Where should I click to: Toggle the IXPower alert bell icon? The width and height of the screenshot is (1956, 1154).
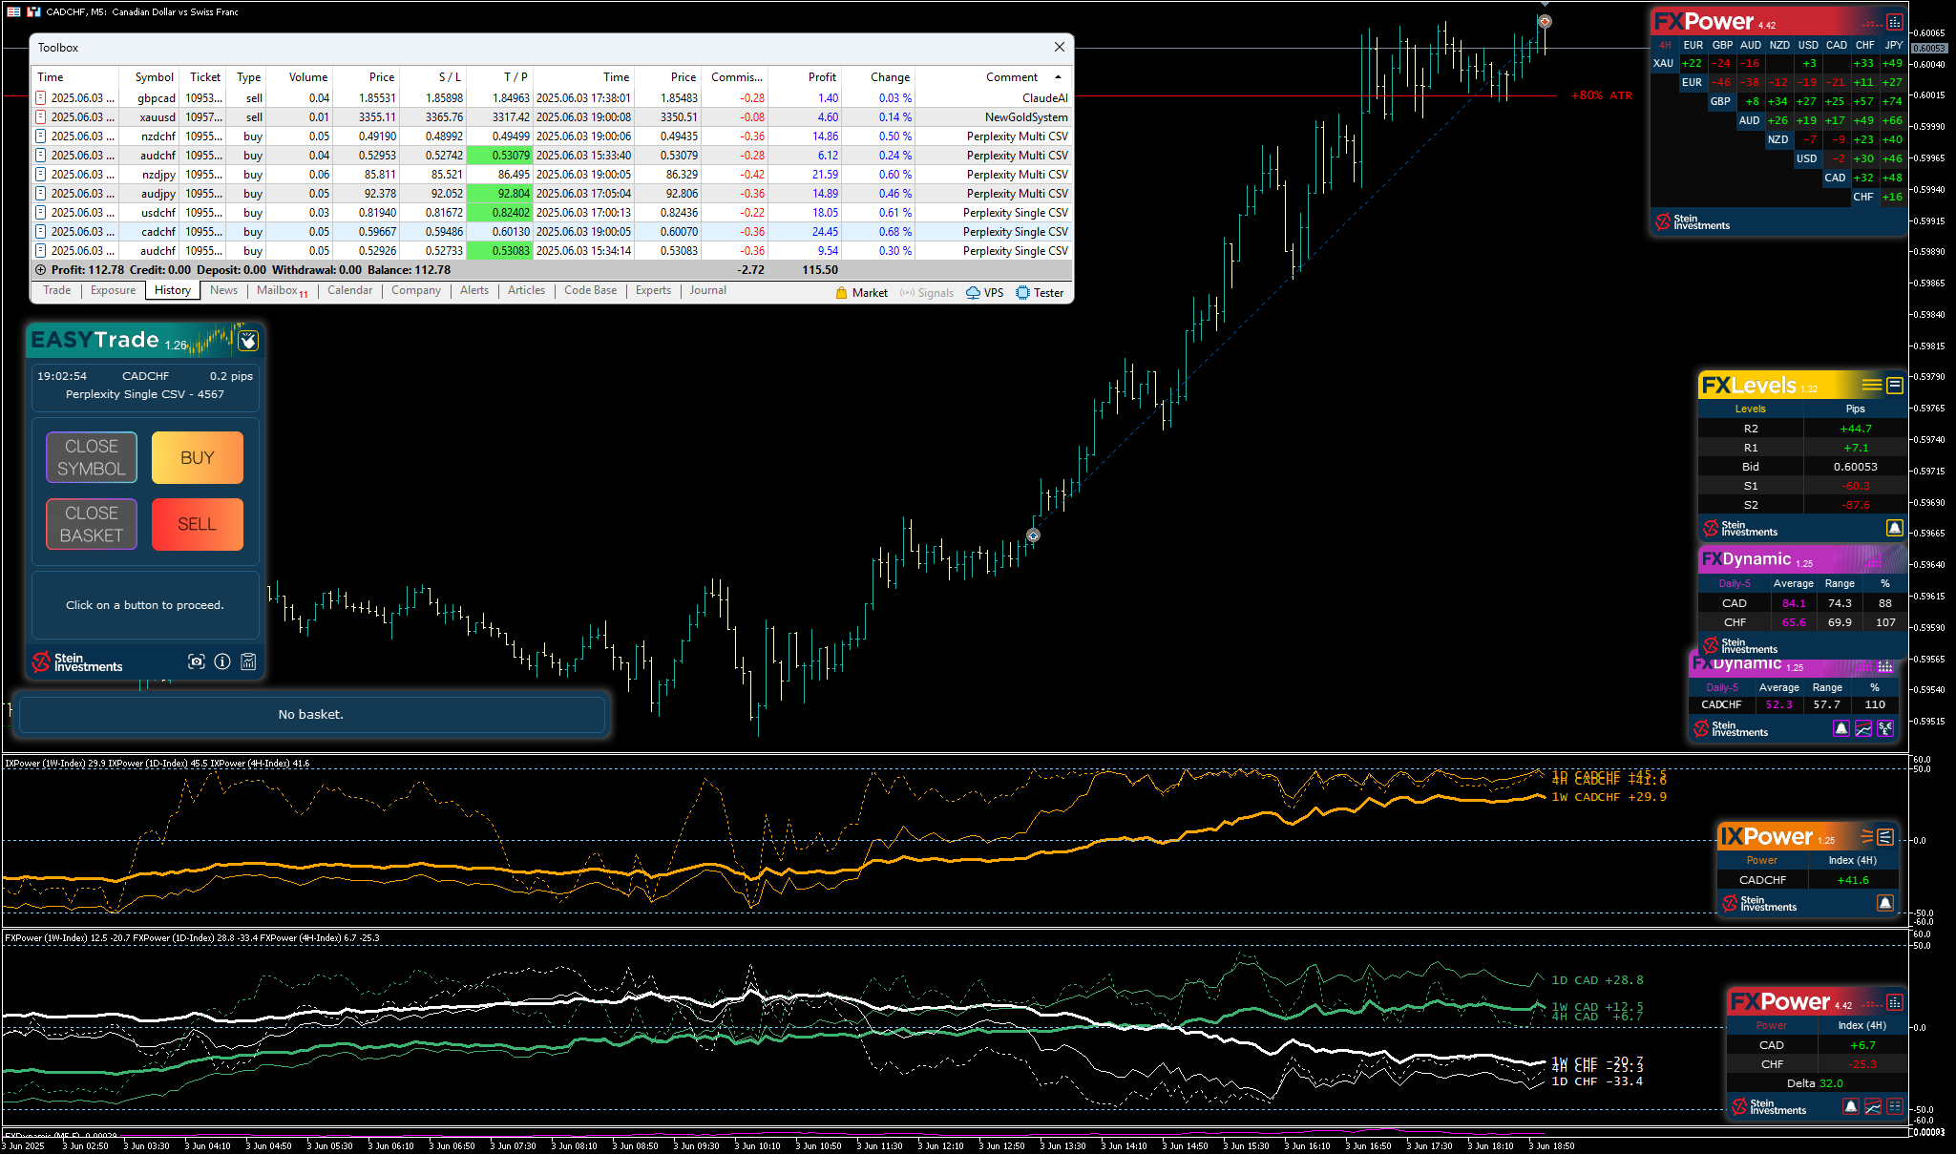(x=1884, y=903)
